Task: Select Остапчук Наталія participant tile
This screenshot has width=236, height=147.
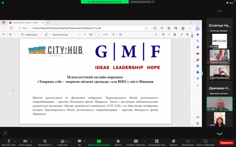Action: [x=220, y=25]
